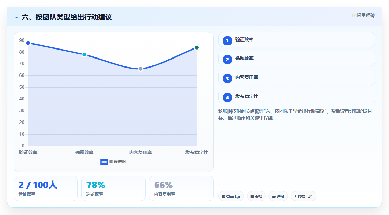Click the 阶段进度 legend label
The image size is (389, 215).
(118, 162)
